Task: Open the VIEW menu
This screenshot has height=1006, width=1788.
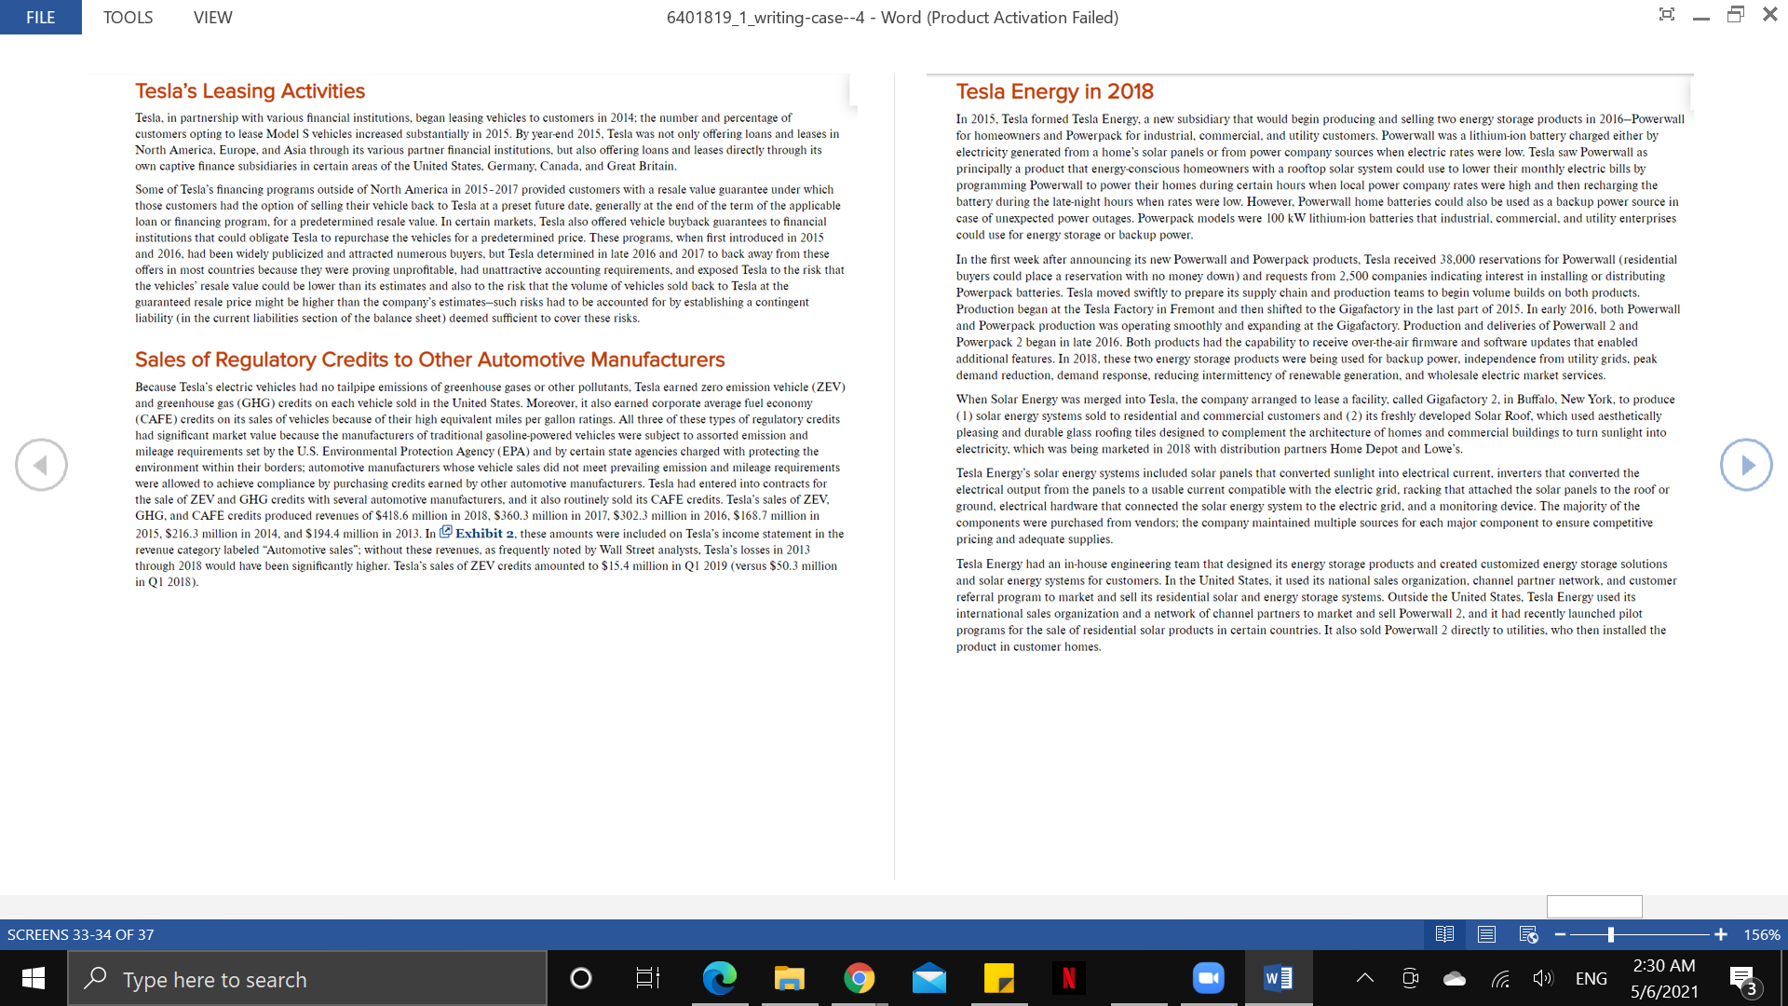Action: coord(212,17)
